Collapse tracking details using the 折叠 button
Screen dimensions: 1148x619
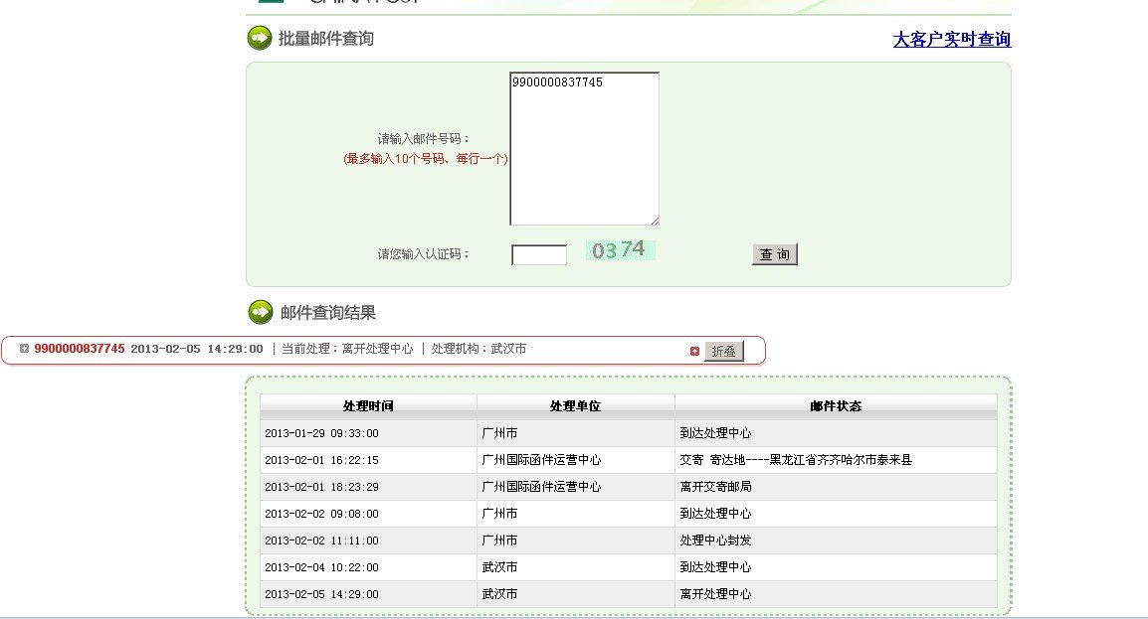click(x=723, y=350)
